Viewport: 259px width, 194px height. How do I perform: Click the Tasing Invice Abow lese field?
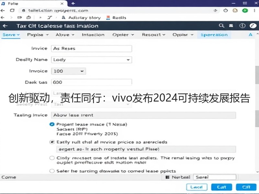tap(143, 115)
